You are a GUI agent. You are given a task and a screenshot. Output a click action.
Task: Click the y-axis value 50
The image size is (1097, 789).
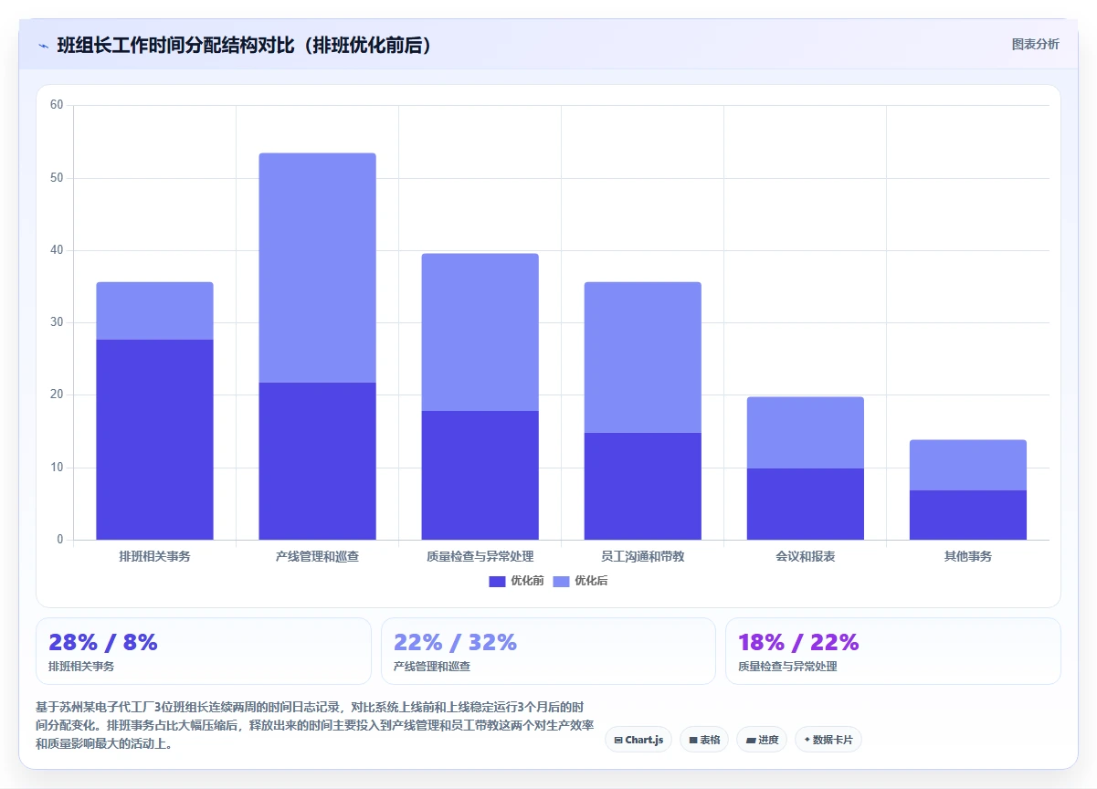(57, 178)
